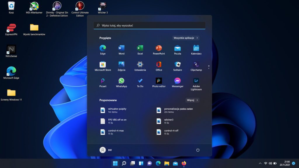This screenshot has height=168, width=299.
Task: Open Solitaire pinned app
Action: point(178,65)
